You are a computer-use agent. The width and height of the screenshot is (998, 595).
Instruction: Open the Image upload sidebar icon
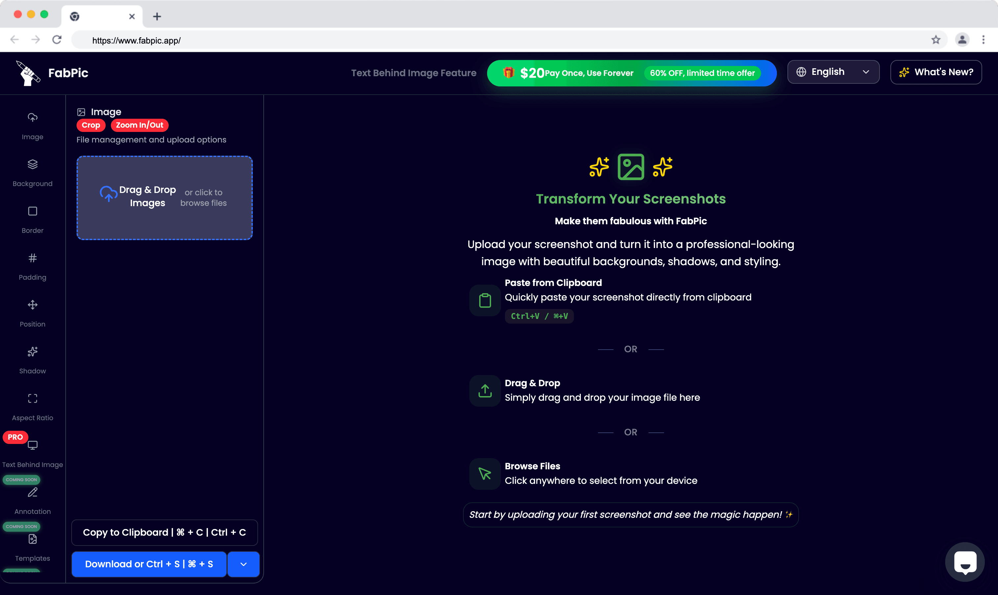click(32, 117)
